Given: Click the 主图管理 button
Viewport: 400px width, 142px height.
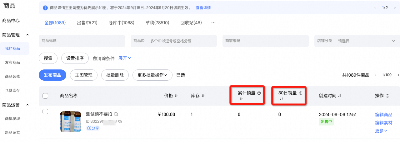Looking at the screenshot, I should [84, 75].
